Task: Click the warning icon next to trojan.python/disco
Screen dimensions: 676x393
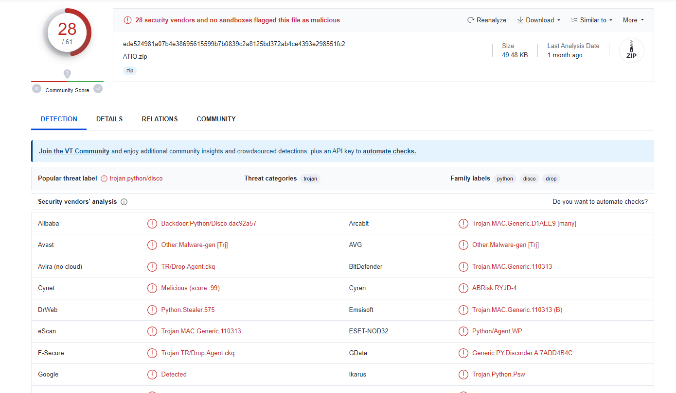Action: [104, 179]
